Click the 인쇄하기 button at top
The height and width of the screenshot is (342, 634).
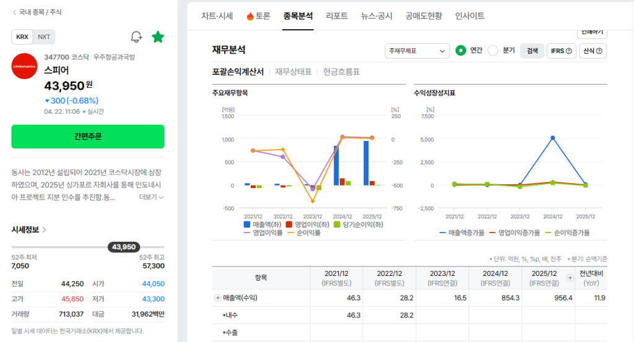click(592, 32)
